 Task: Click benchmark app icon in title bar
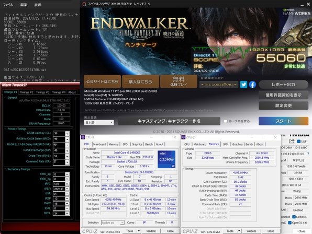(84, 4)
